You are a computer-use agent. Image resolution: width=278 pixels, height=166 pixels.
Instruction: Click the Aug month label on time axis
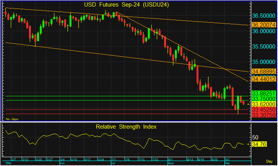pos(170,164)
